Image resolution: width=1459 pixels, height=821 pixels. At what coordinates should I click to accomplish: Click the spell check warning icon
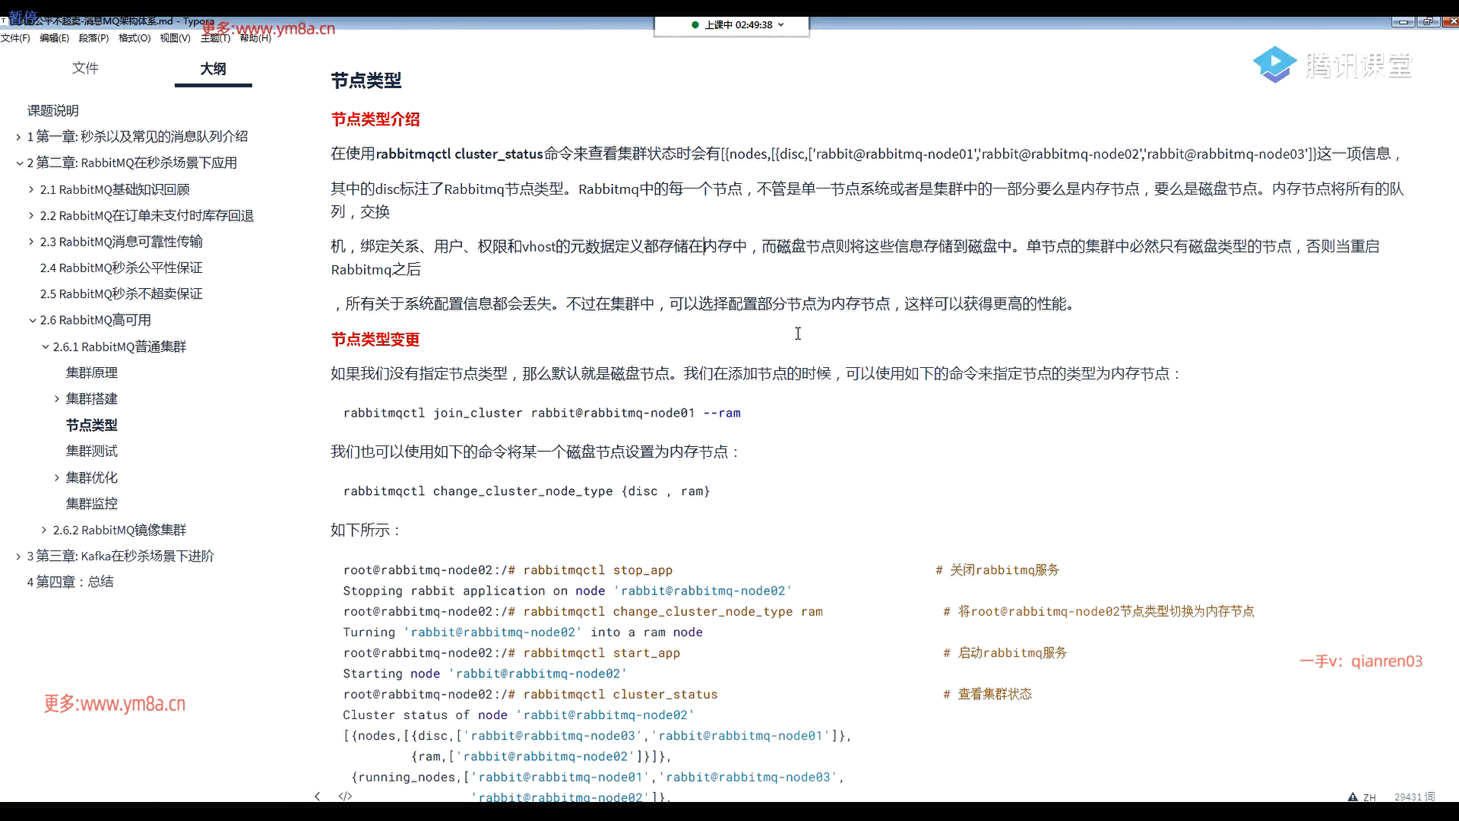point(1353,797)
